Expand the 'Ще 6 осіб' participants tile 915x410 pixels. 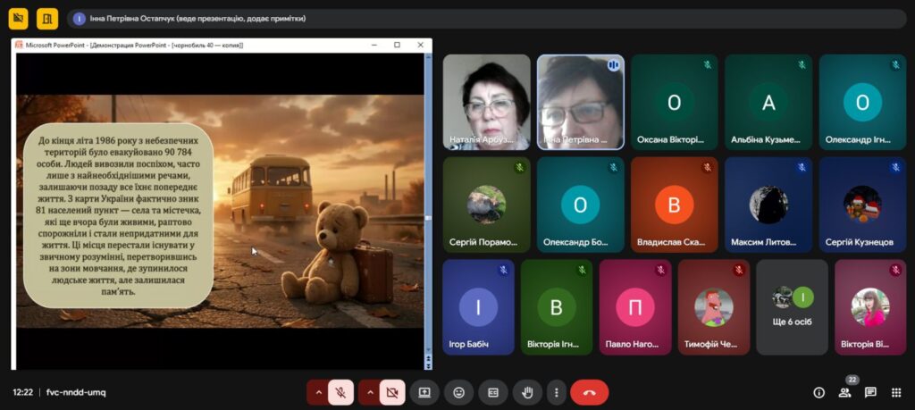coord(792,306)
